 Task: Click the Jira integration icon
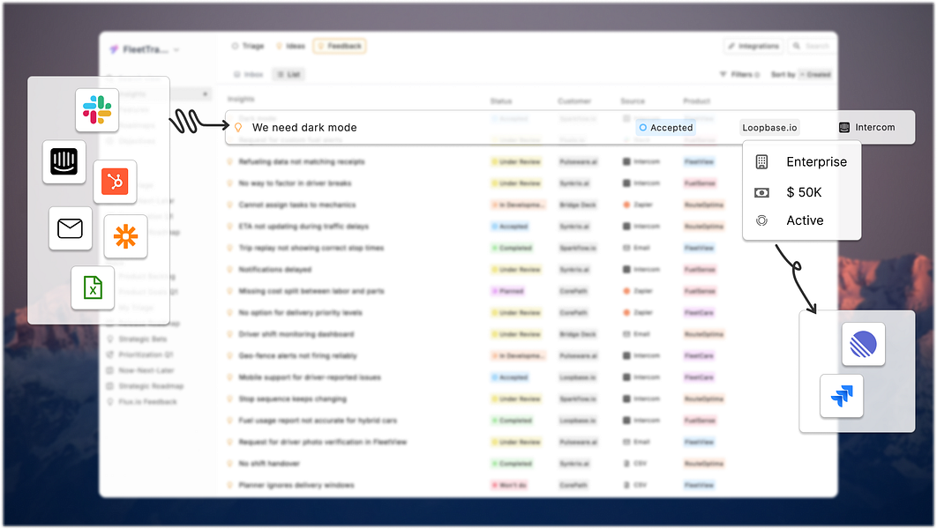842,396
